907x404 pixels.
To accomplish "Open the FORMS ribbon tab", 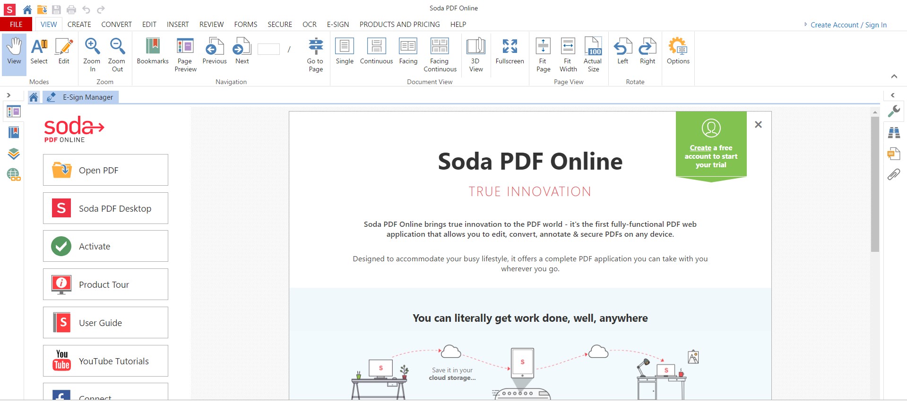I will [246, 24].
